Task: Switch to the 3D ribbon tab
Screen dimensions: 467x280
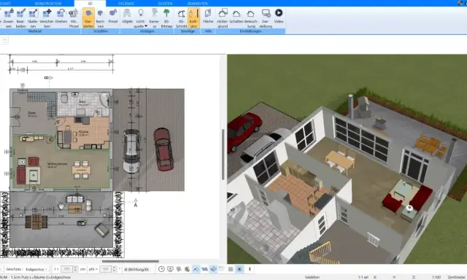Action: tap(90, 3)
